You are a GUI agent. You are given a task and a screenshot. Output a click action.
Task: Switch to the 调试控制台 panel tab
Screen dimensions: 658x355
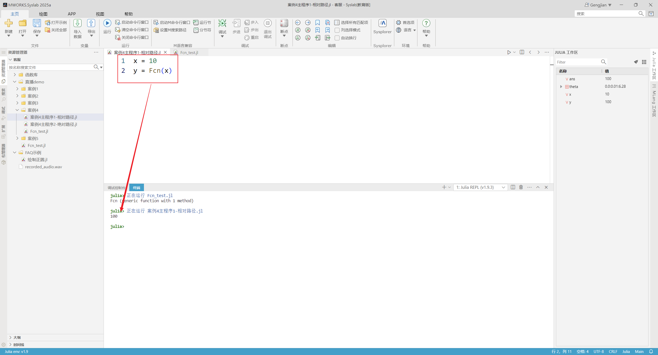pos(116,188)
